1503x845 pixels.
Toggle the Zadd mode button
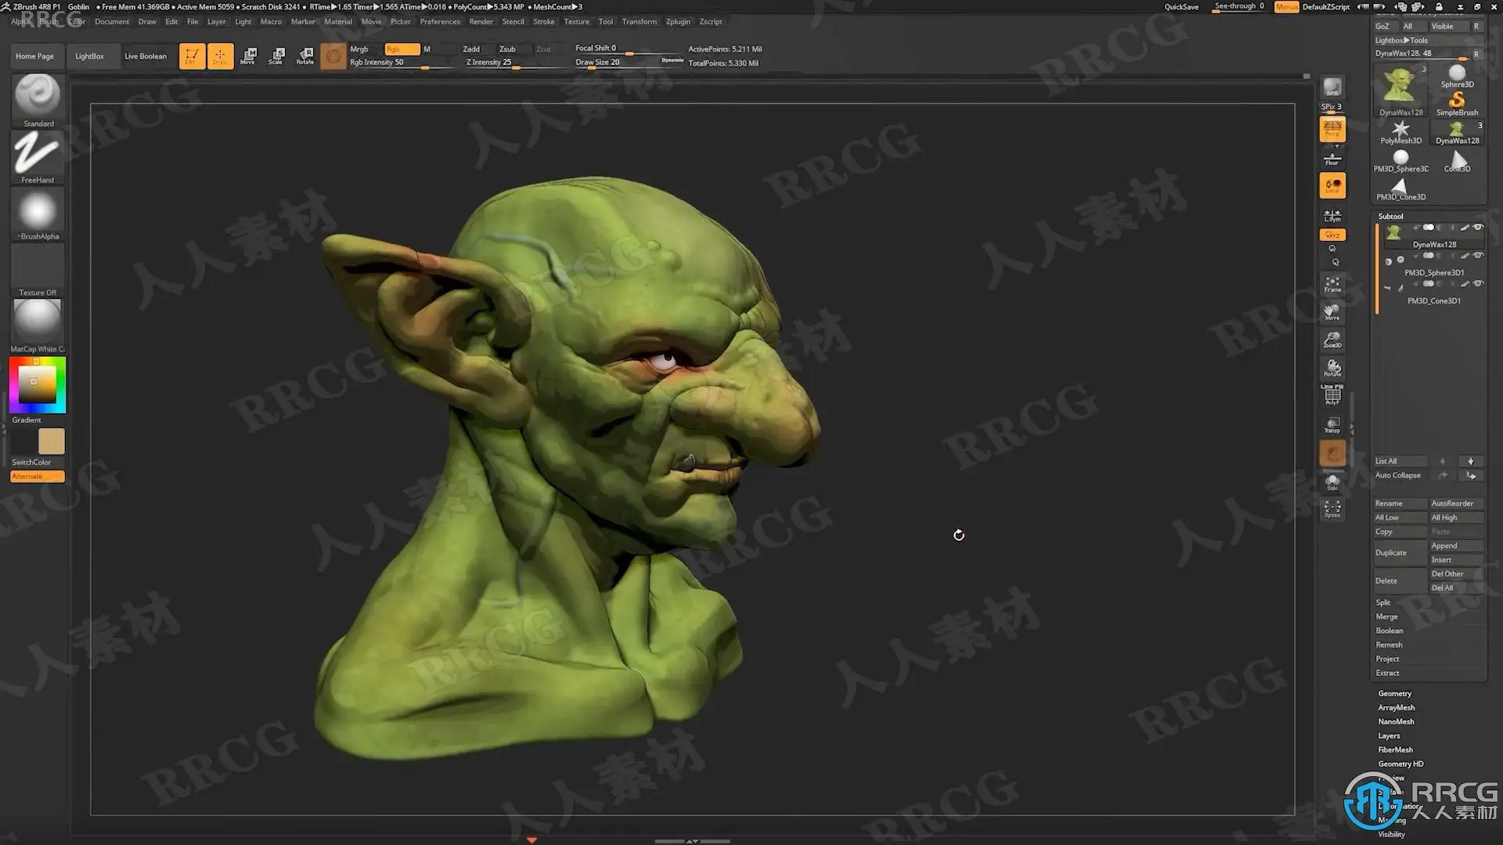click(x=471, y=49)
